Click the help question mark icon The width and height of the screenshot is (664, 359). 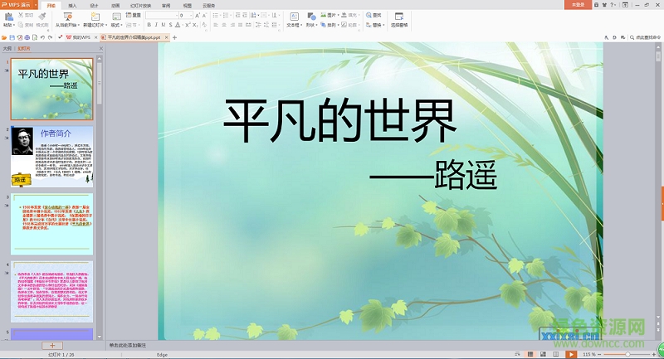(x=612, y=5)
